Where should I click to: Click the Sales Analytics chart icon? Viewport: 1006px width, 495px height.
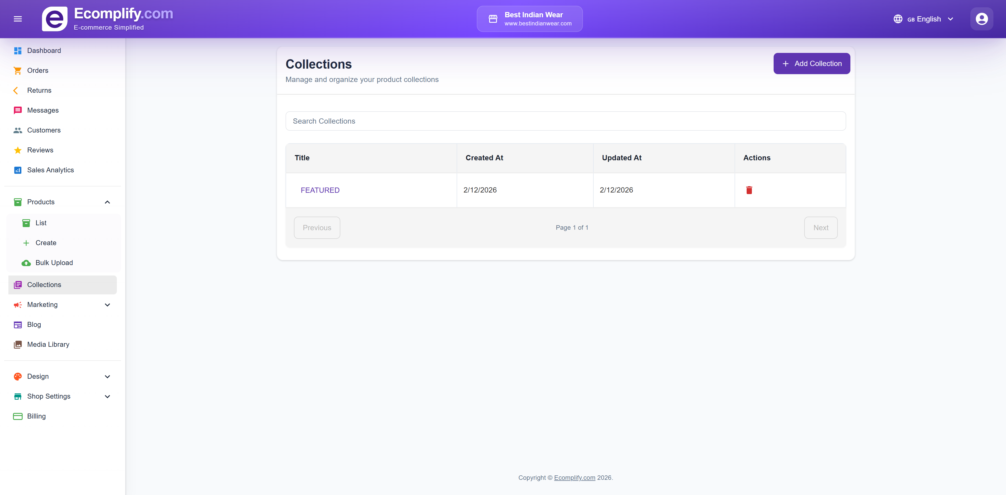click(x=18, y=170)
